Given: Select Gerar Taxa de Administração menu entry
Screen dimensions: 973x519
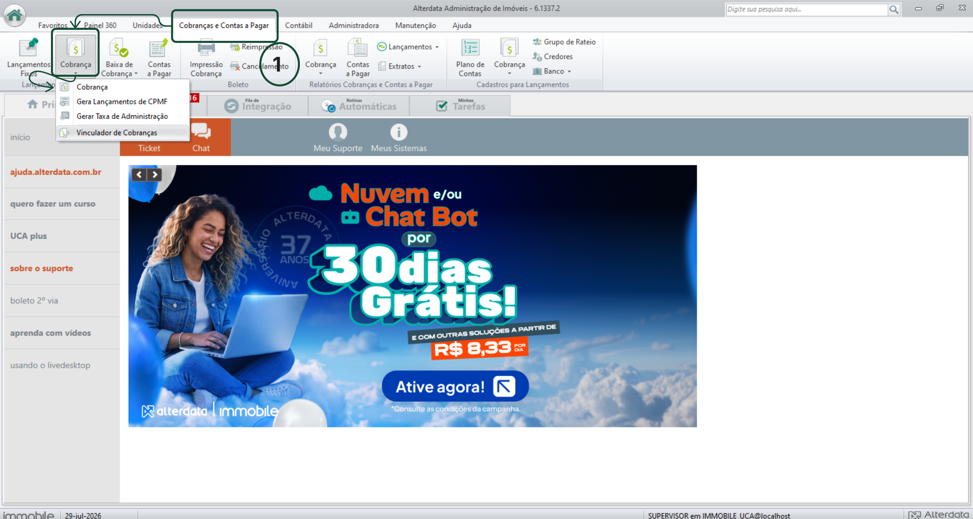Looking at the screenshot, I should point(122,116).
